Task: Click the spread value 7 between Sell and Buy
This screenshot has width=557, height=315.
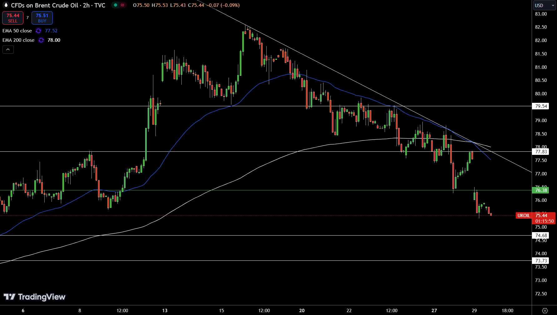Action: 27,18
